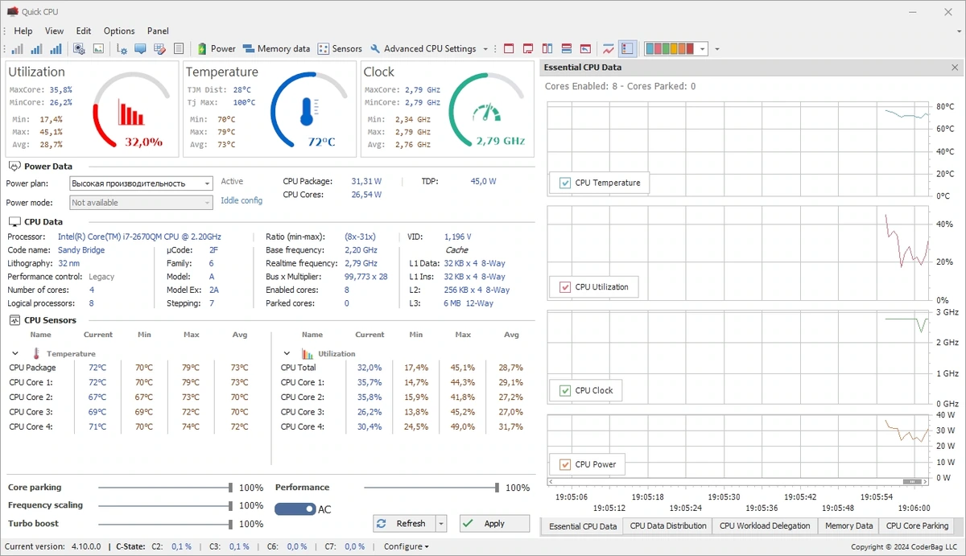Click the picture toolbar icon
Viewport: 966px width, 556px height.
coord(98,49)
